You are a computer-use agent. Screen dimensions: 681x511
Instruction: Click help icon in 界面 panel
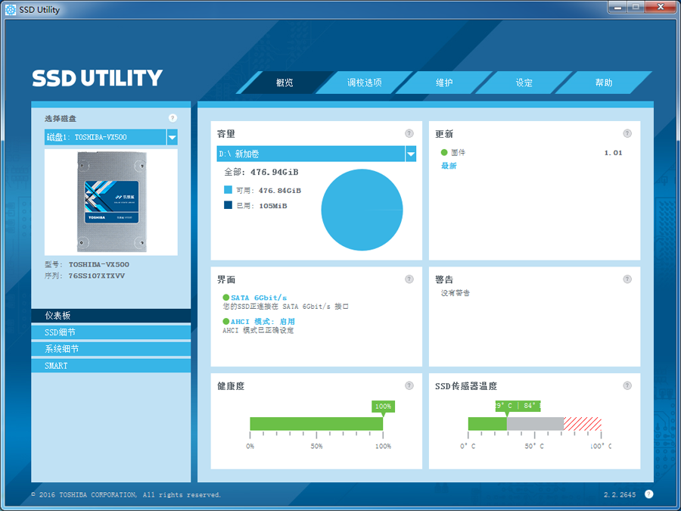click(x=409, y=279)
